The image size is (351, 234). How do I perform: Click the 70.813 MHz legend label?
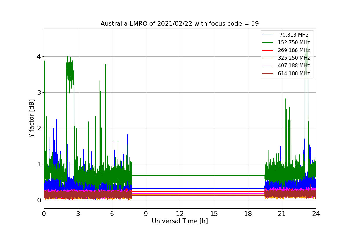294,35
